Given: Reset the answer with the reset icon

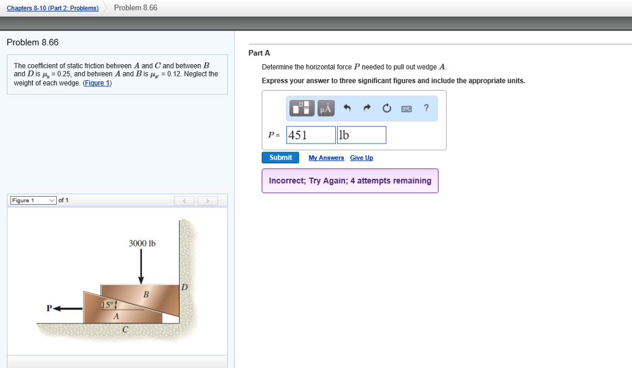Looking at the screenshot, I should pyautogui.click(x=386, y=108).
